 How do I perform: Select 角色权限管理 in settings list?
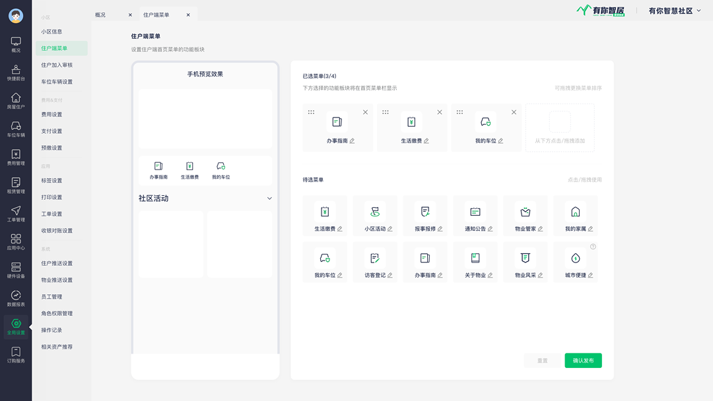57,313
